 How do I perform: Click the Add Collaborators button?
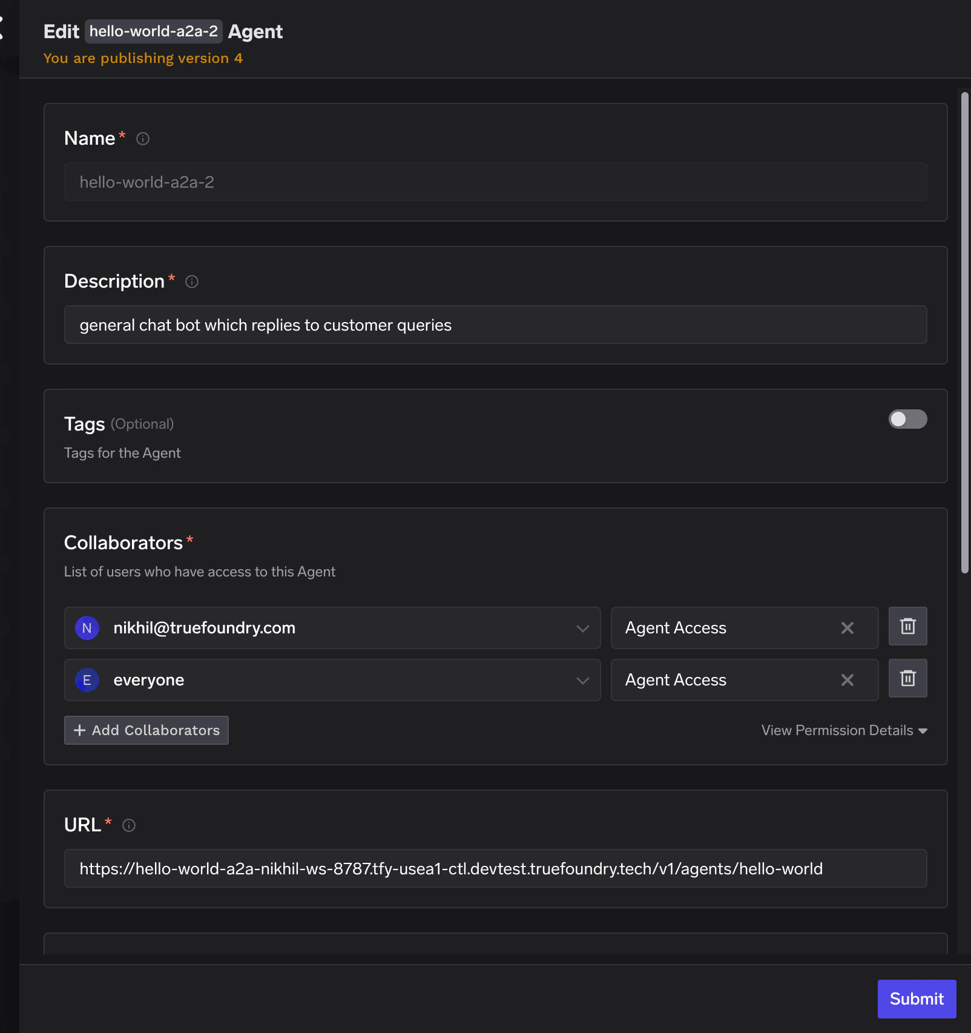[x=146, y=730]
